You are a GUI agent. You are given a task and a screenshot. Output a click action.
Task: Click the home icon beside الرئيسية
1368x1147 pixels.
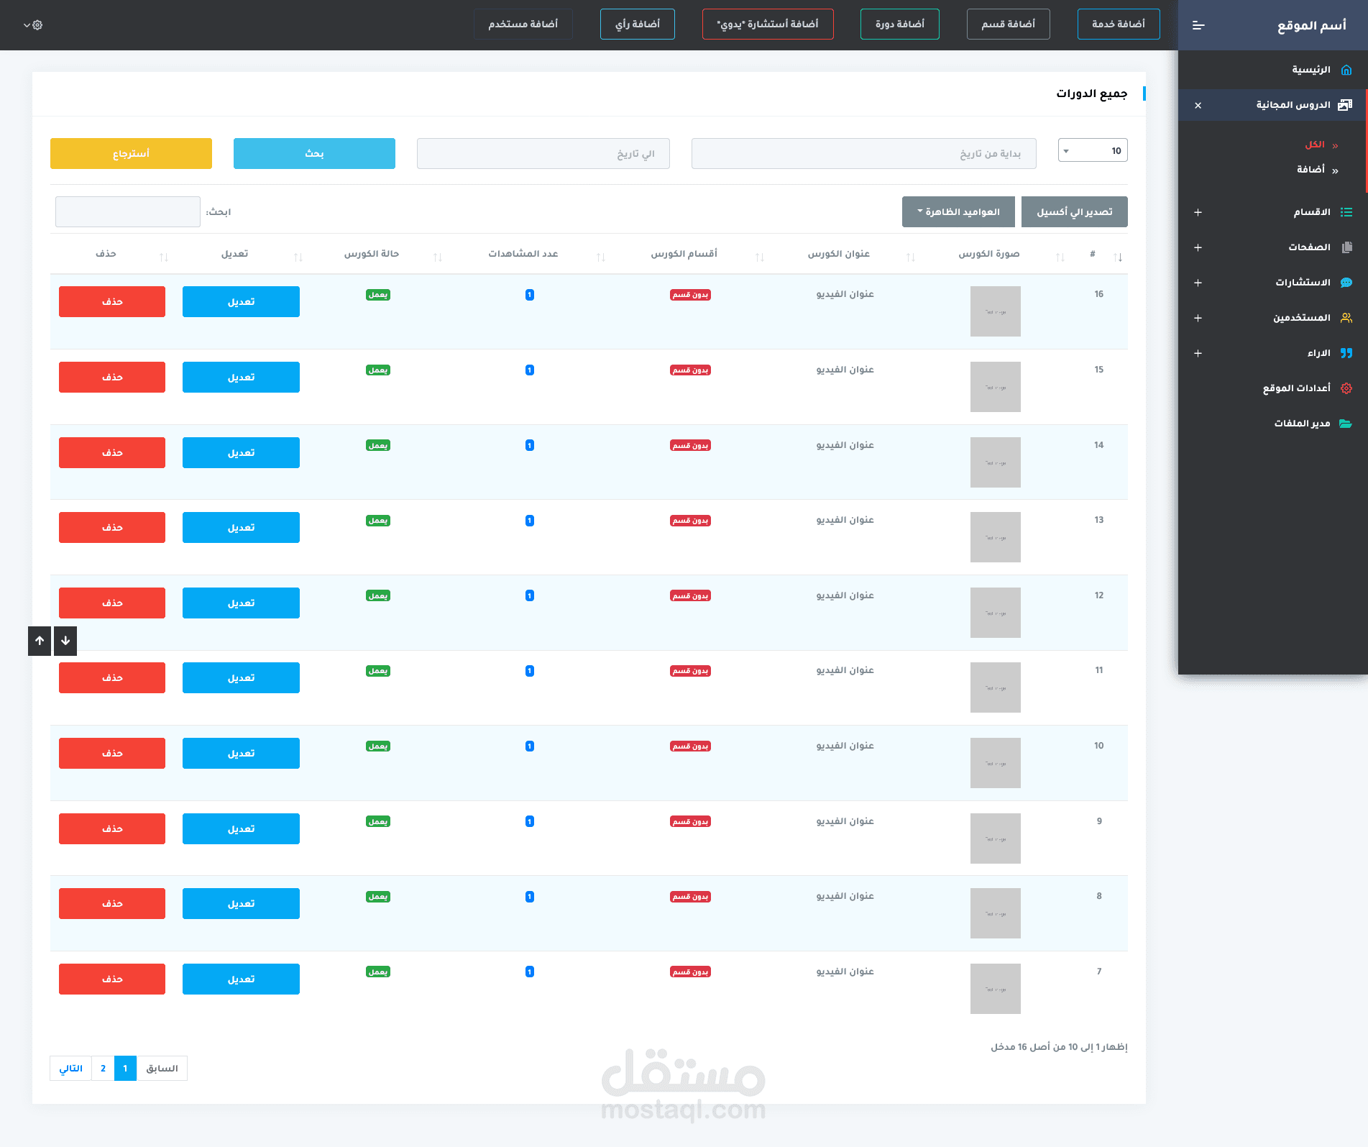point(1346,70)
